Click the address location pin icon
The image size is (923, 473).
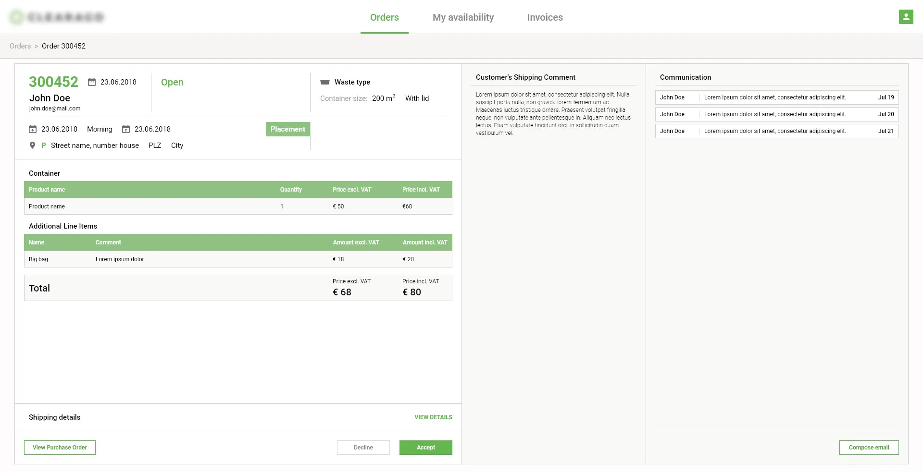pyautogui.click(x=32, y=146)
